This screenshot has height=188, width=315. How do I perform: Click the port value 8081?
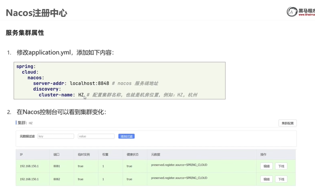[x=57, y=166]
